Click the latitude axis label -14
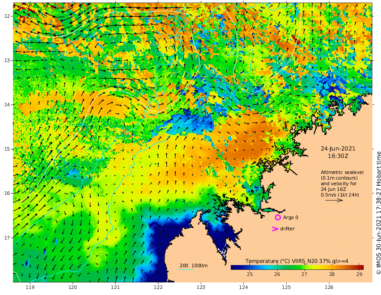The width and height of the screenshot is (381, 295). tap(6, 105)
